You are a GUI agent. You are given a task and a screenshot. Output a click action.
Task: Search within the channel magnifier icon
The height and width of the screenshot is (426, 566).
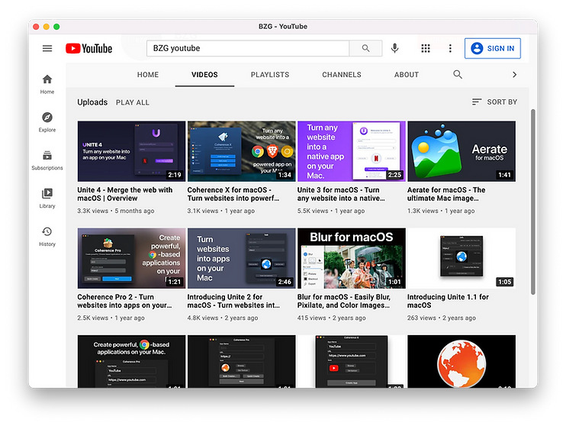click(458, 74)
